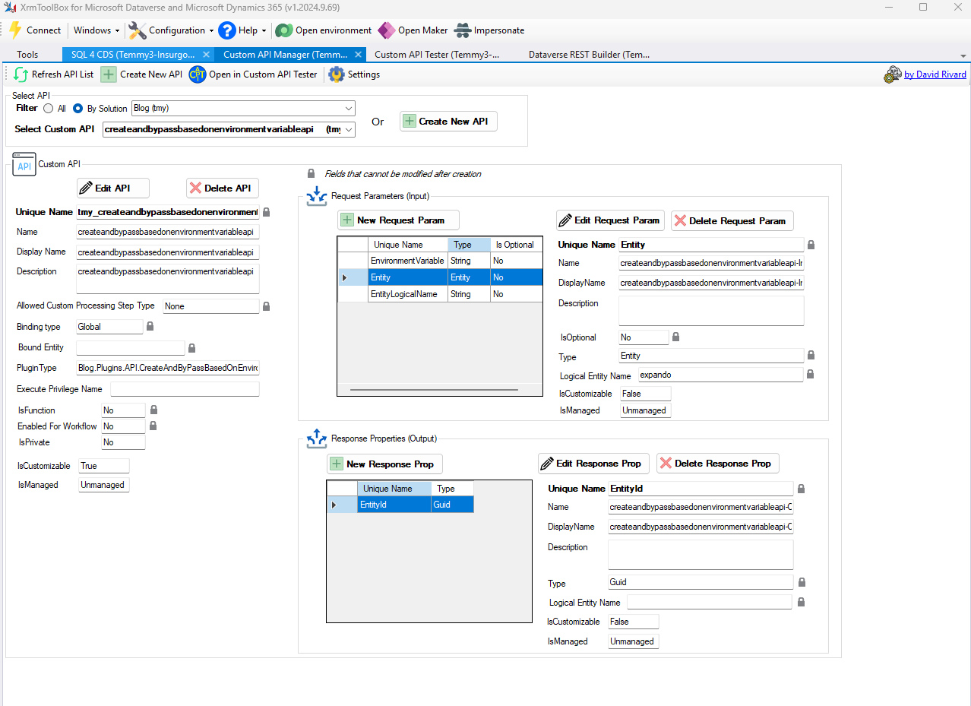Click the Delete API red X icon
This screenshot has width=971, height=706.
tap(195, 188)
